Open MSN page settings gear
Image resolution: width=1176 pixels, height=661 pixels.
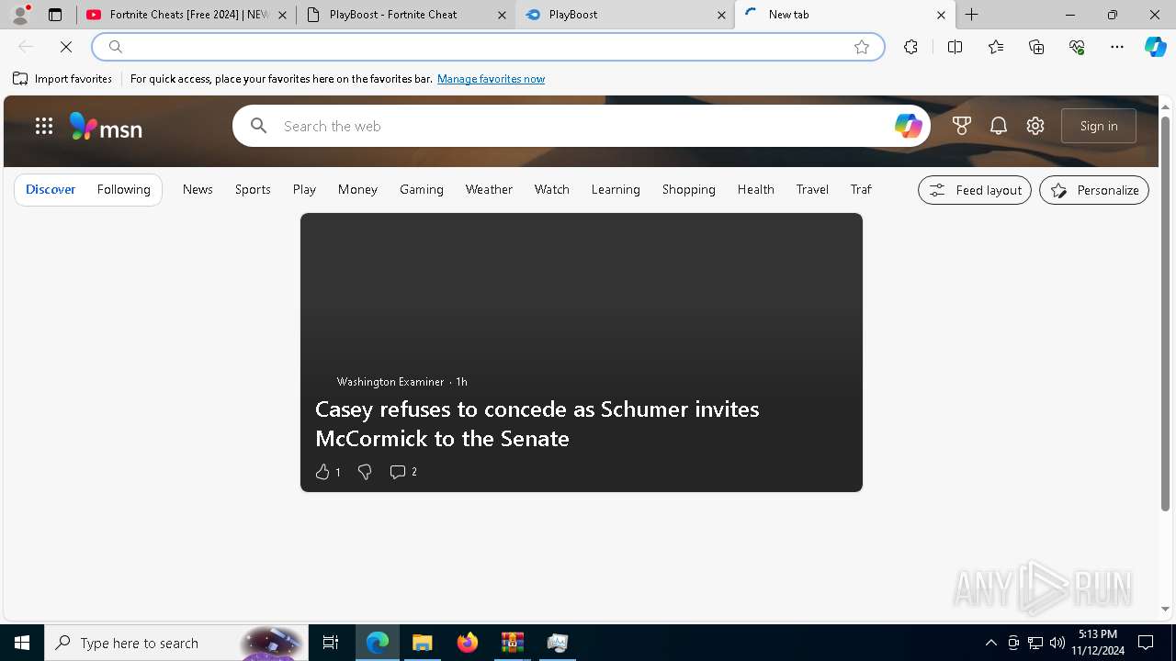click(1035, 126)
